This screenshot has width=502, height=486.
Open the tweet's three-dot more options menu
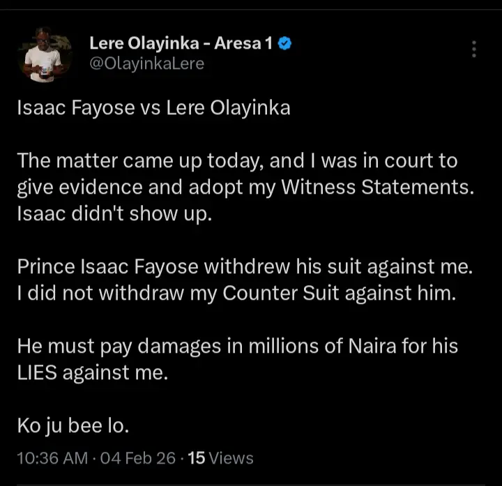474,49
